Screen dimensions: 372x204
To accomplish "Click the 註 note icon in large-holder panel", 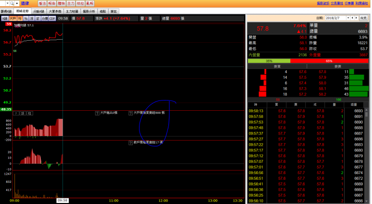I will [29, 113].
